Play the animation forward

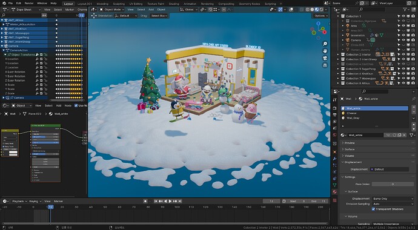(170, 201)
